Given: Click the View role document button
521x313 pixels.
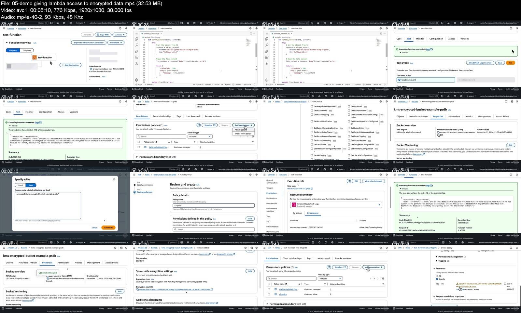Looking at the screenshot, I should (373, 181).
